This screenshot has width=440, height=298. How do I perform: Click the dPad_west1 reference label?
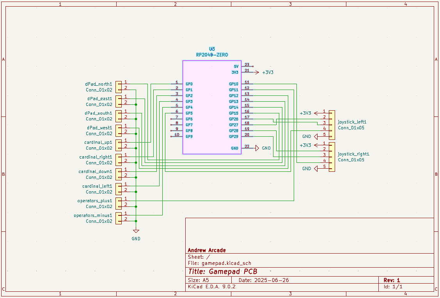click(x=99, y=127)
